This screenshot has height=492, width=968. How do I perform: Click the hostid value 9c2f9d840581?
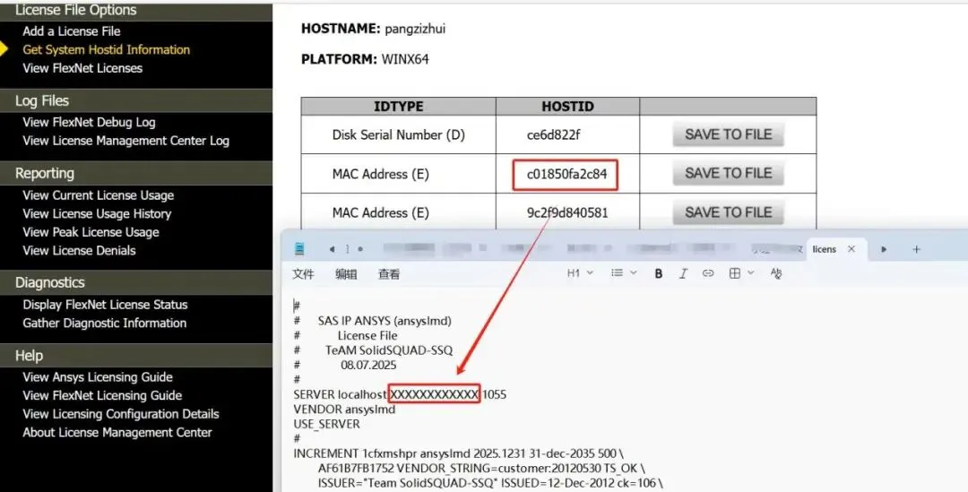click(567, 213)
